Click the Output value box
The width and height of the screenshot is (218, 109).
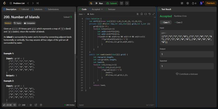(x=187, y=54)
